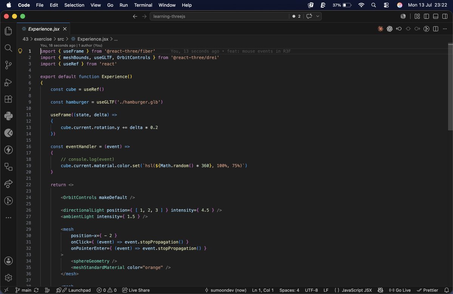Open the Live Share activity icon
Screen dimensions: 453x294
point(8,184)
